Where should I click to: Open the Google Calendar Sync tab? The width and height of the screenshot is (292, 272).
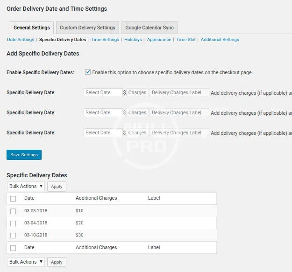(x=150, y=28)
